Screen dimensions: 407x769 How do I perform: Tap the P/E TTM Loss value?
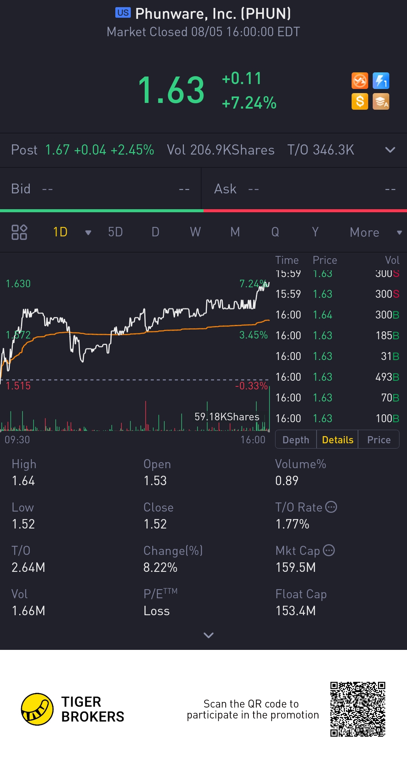click(156, 611)
